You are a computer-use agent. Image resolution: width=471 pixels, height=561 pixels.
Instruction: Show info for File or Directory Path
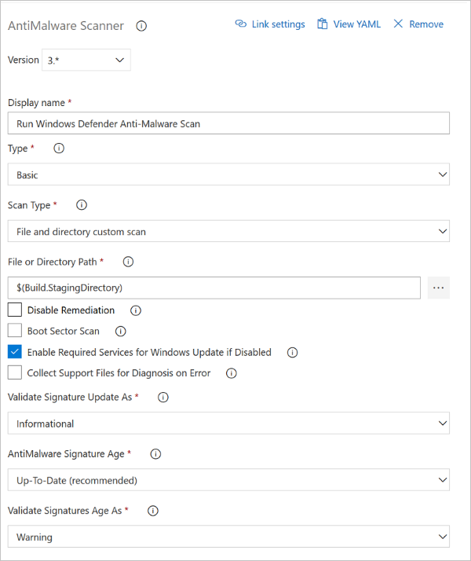(x=128, y=262)
